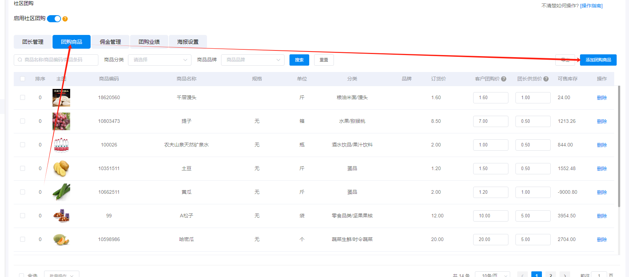Image resolution: width=629 pixels, height=277 pixels.
Task: Click the 提子 grapes product image
Action: point(61,121)
